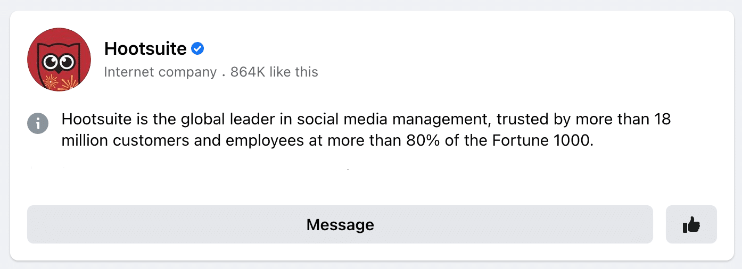Open the Hootsuite owl profile picture
The height and width of the screenshot is (269, 742).
tap(59, 60)
